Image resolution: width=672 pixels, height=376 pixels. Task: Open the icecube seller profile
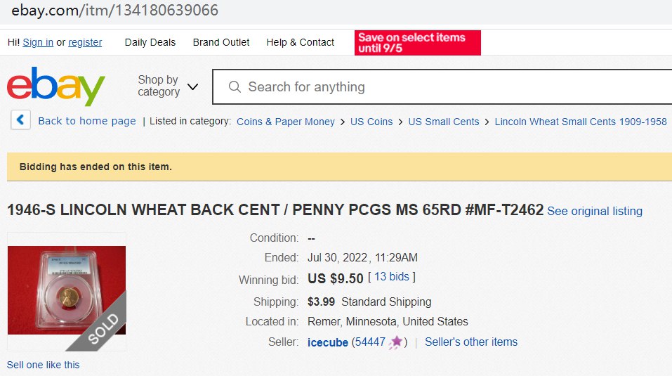(x=328, y=342)
